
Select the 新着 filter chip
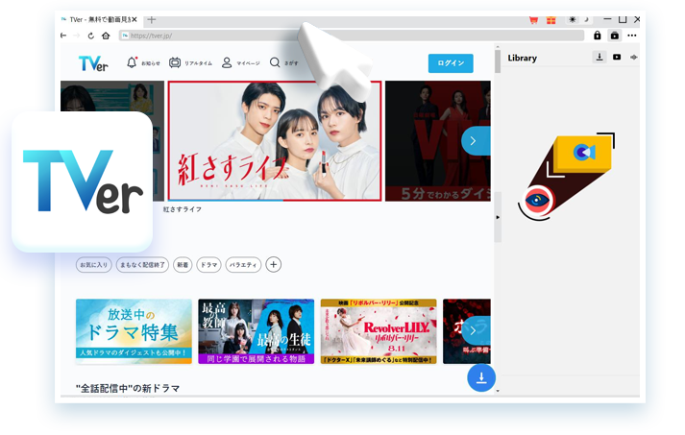(x=183, y=265)
